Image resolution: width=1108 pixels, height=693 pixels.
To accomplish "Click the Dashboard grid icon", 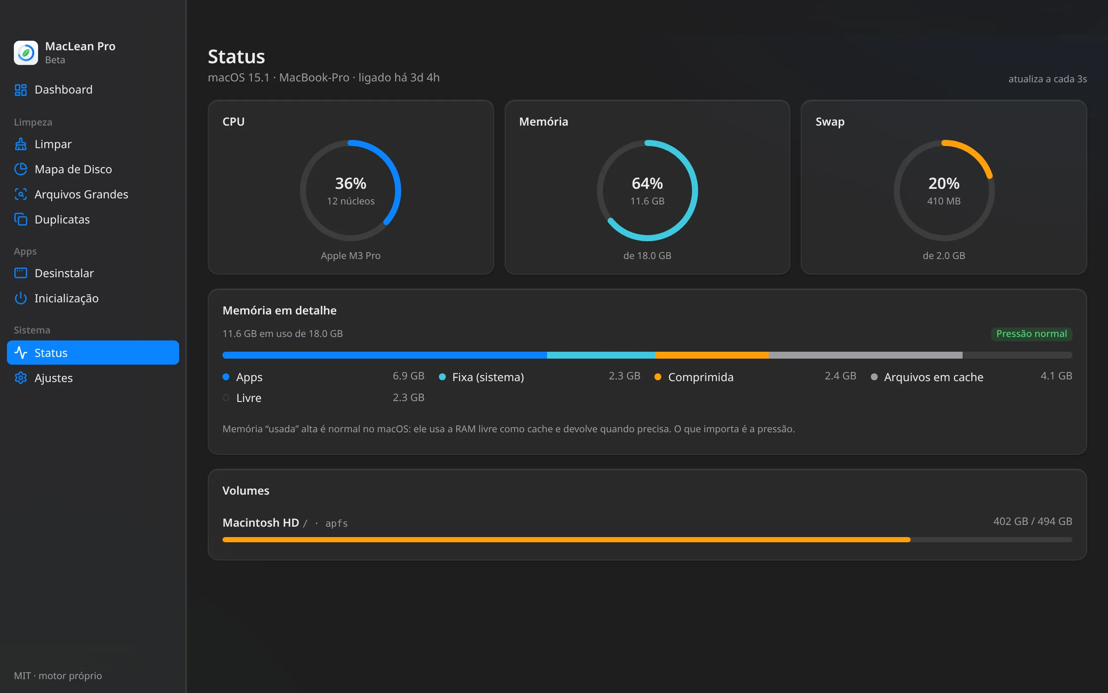I will pos(21,90).
